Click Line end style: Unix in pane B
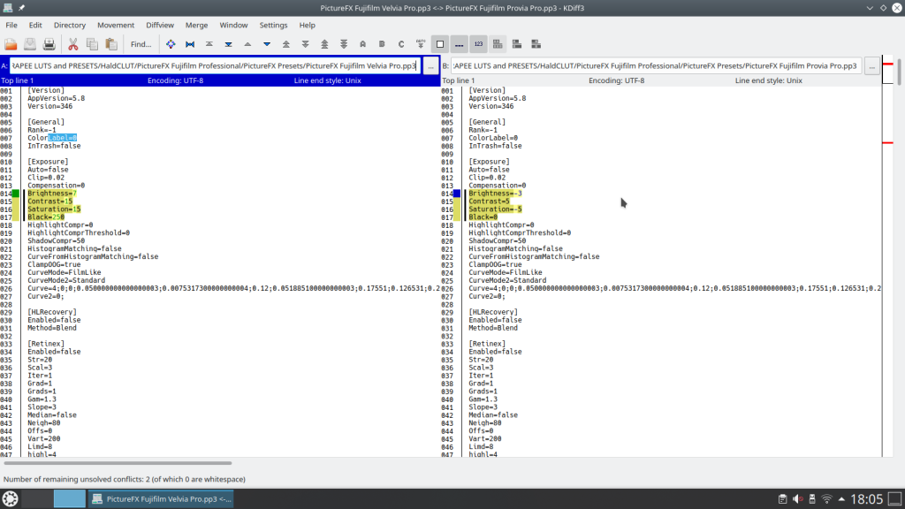The image size is (905, 509). [768, 80]
